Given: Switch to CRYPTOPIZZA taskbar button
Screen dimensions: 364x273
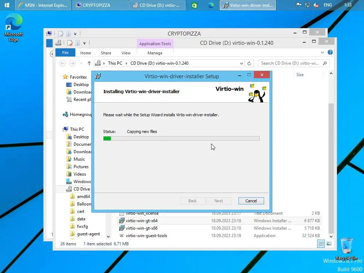Looking at the screenshot, I should 100,5.
